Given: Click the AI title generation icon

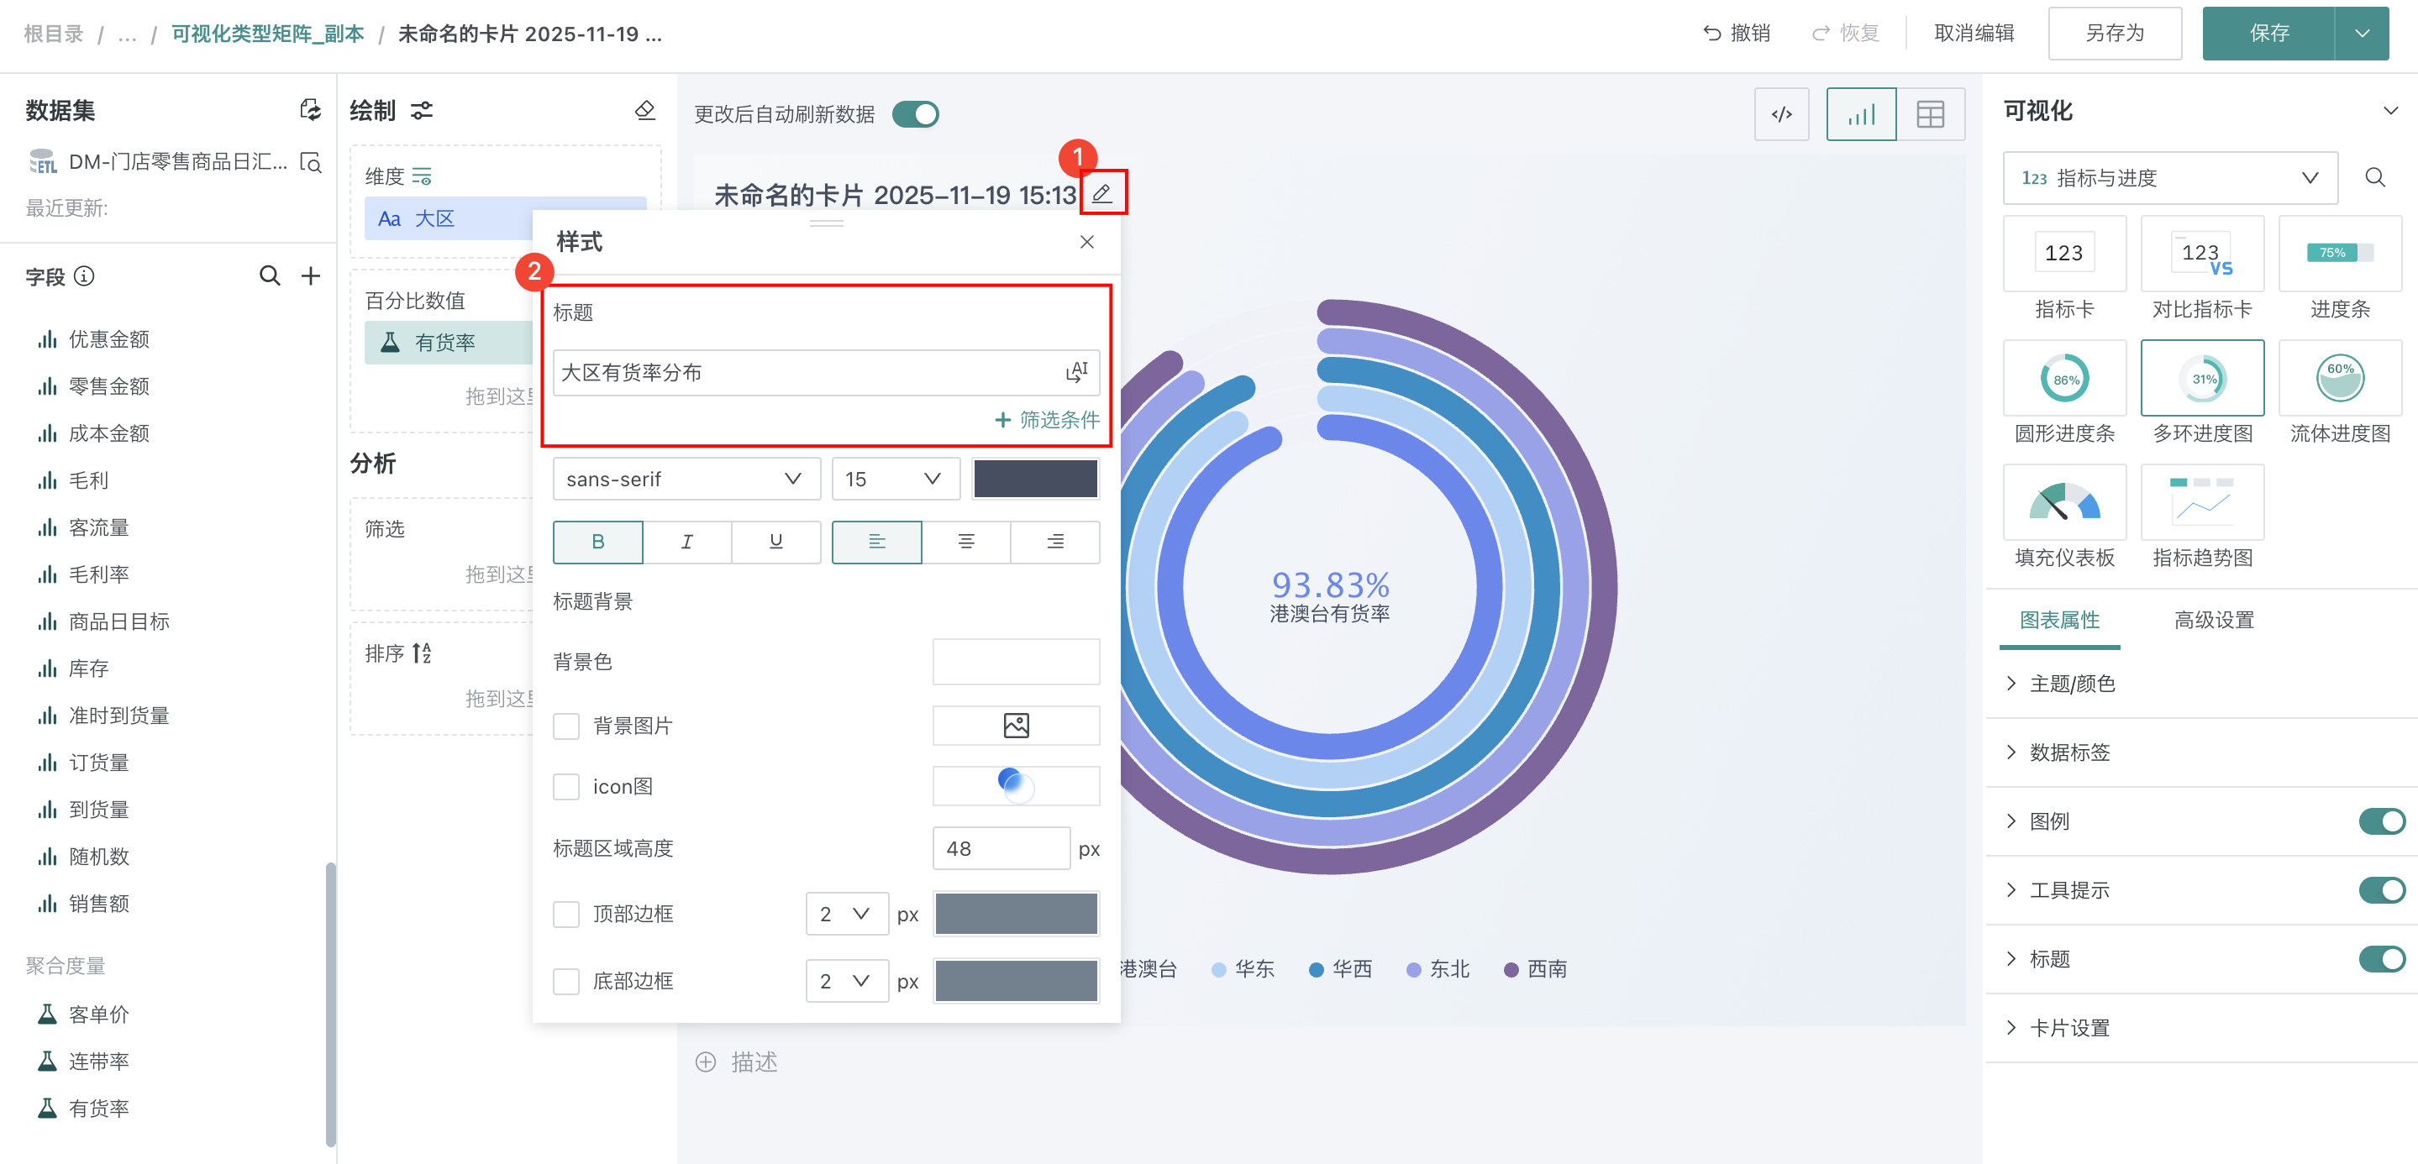Looking at the screenshot, I should tap(1076, 372).
